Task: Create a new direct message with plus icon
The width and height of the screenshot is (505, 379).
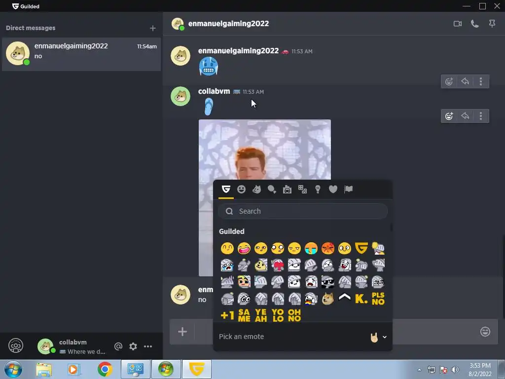Action: click(x=153, y=28)
